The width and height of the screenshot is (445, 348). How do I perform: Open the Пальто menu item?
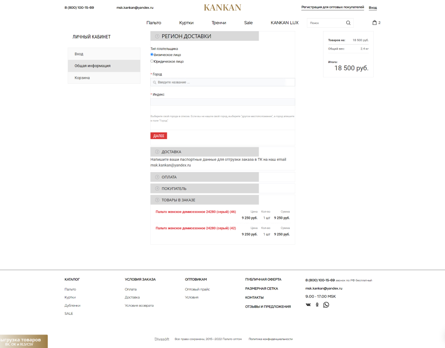pos(153,23)
